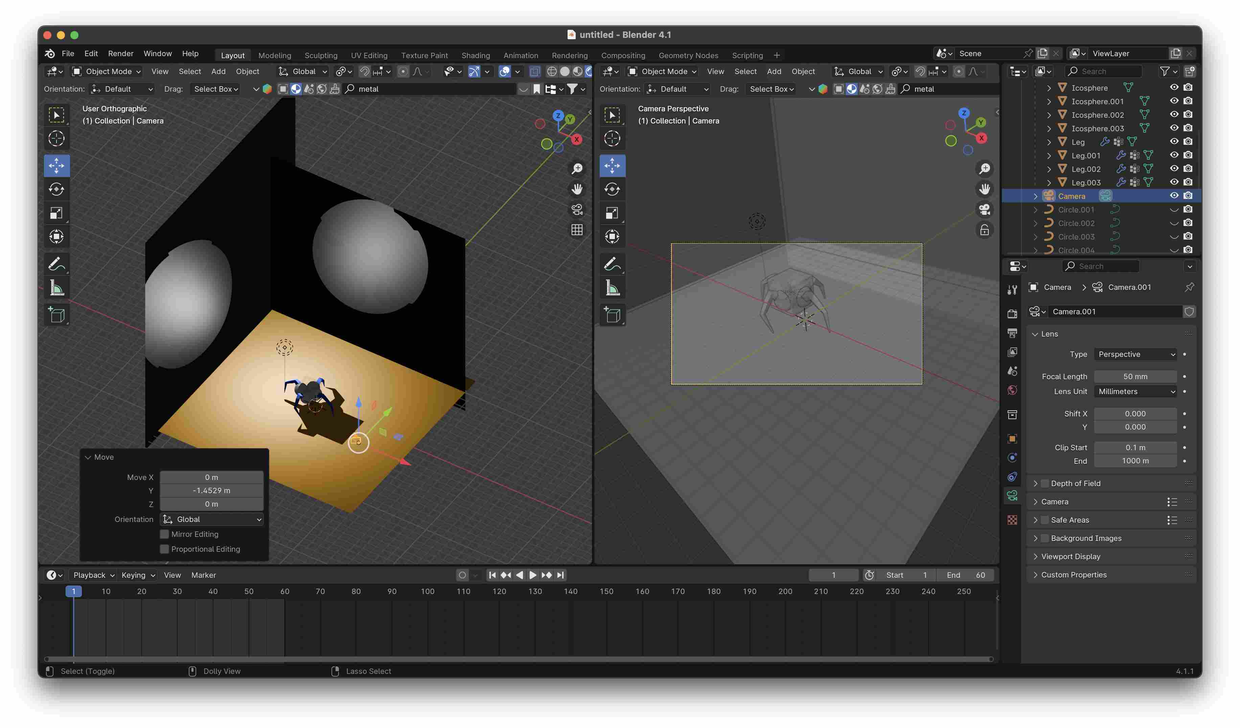Open the Object Constraints properties tab

pos(1012,477)
